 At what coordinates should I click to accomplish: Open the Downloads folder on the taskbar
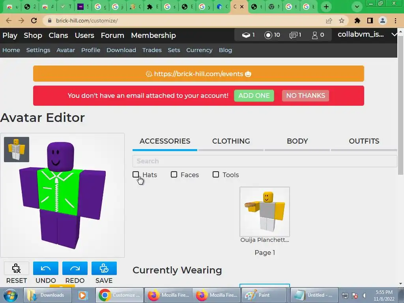coord(47,295)
